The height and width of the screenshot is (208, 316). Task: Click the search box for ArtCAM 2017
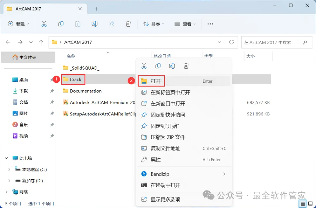[x=276, y=42]
